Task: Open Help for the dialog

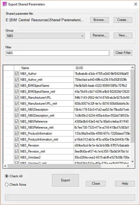Action: [125, 184]
